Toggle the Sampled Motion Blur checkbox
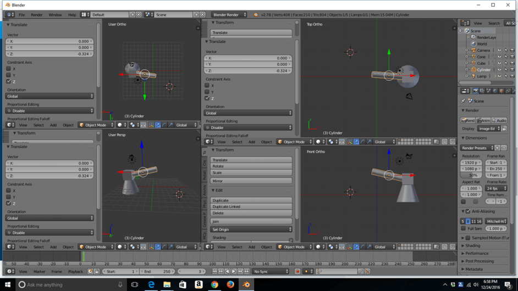This screenshot has height=291, width=518. pos(468,238)
